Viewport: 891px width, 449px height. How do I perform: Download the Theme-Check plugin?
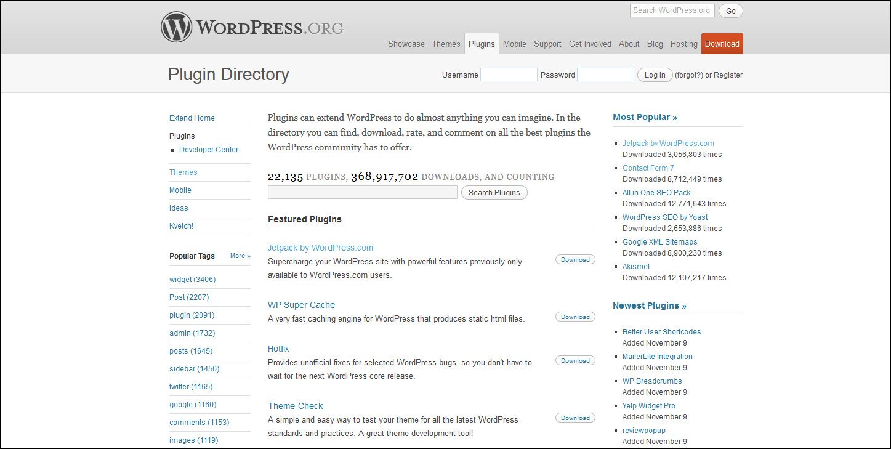coord(575,418)
